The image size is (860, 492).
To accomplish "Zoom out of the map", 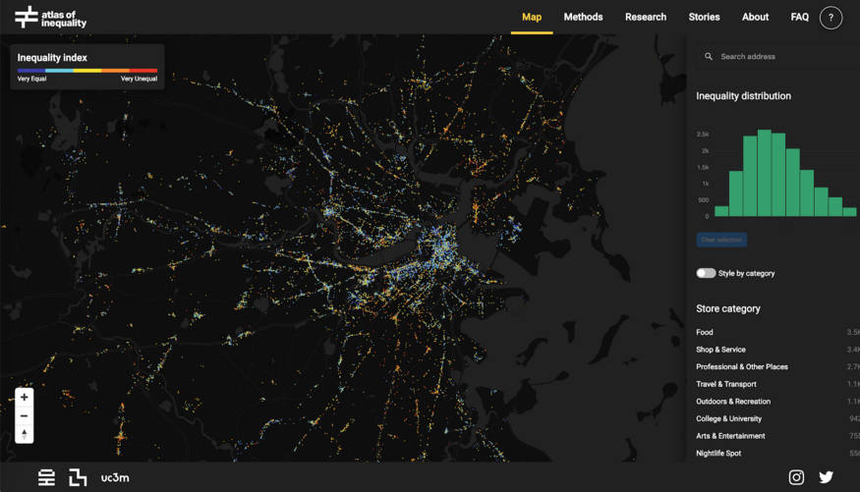I will pyautogui.click(x=25, y=415).
